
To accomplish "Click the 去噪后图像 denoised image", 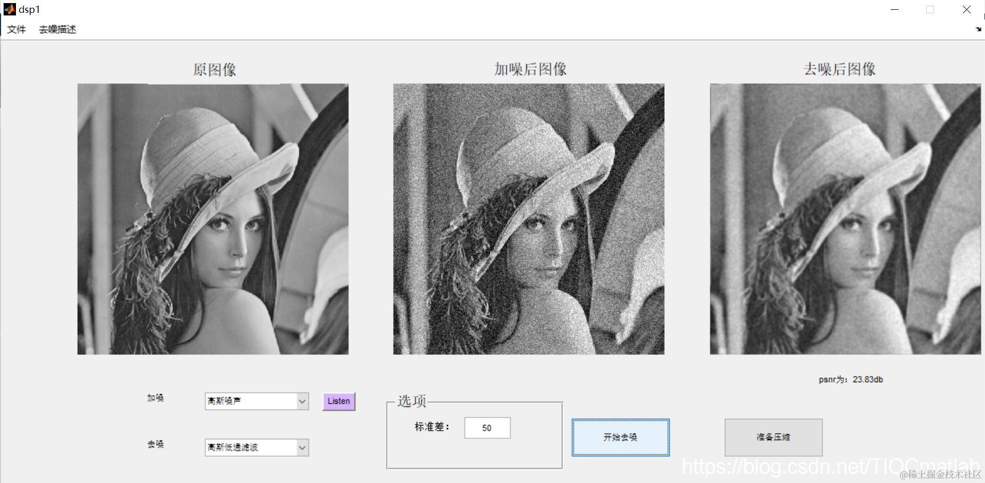I will point(845,219).
